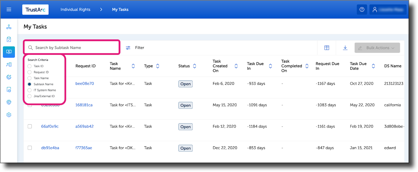Click the 'Oct 27, 2020' due date
The image size is (418, 172).
[x=362, y=84]
